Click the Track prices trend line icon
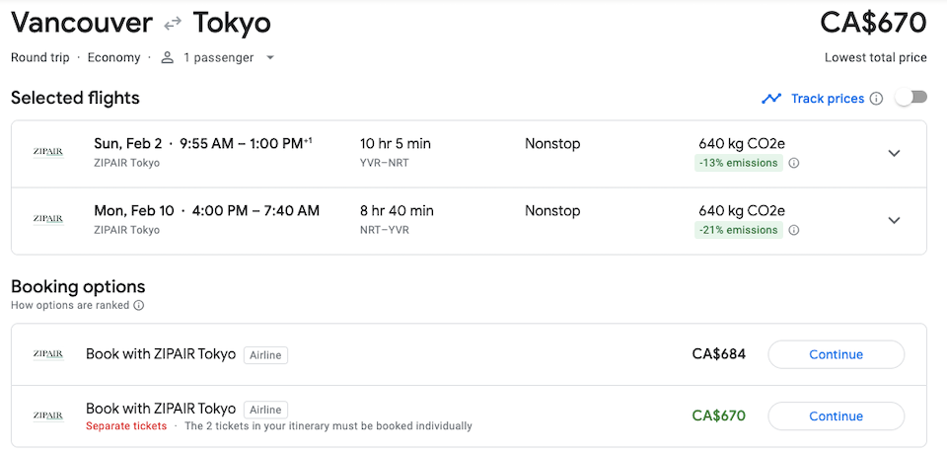This screenshot has width=947, height=452. (771, 99)
